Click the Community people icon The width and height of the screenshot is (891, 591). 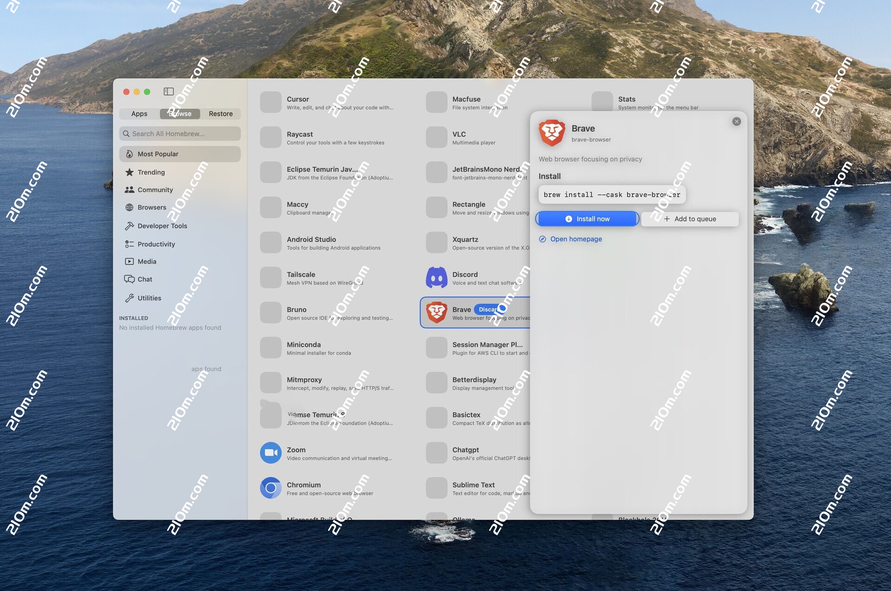coord(129,190)
